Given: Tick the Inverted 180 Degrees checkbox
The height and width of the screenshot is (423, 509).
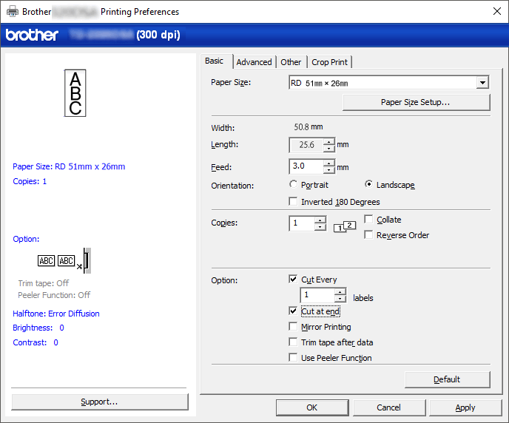Looking at the screenshot, I should [294, 202].
